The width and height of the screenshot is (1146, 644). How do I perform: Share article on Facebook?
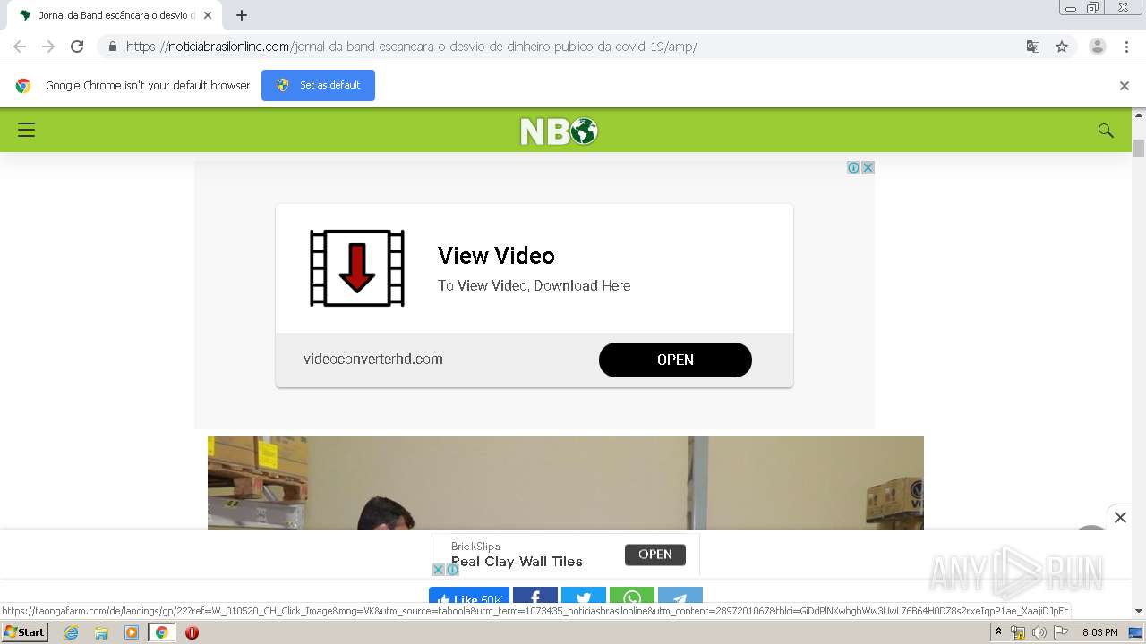(x=535, y=597)
